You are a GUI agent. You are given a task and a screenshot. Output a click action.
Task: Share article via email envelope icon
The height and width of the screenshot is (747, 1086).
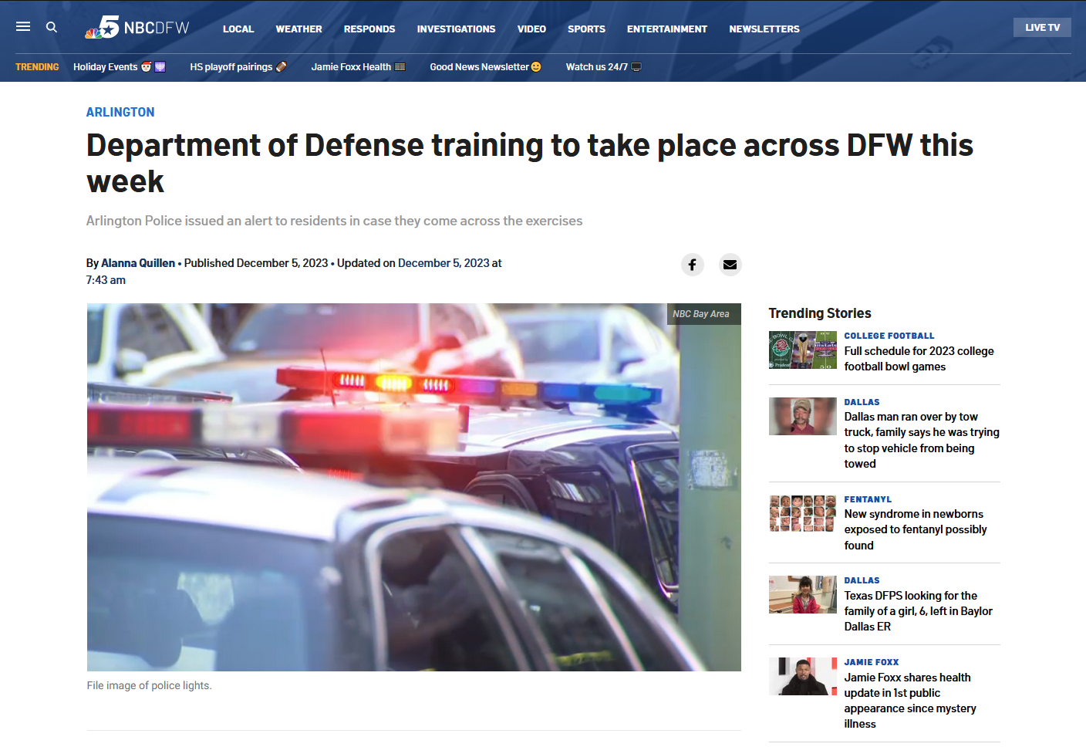pos(730,265)
